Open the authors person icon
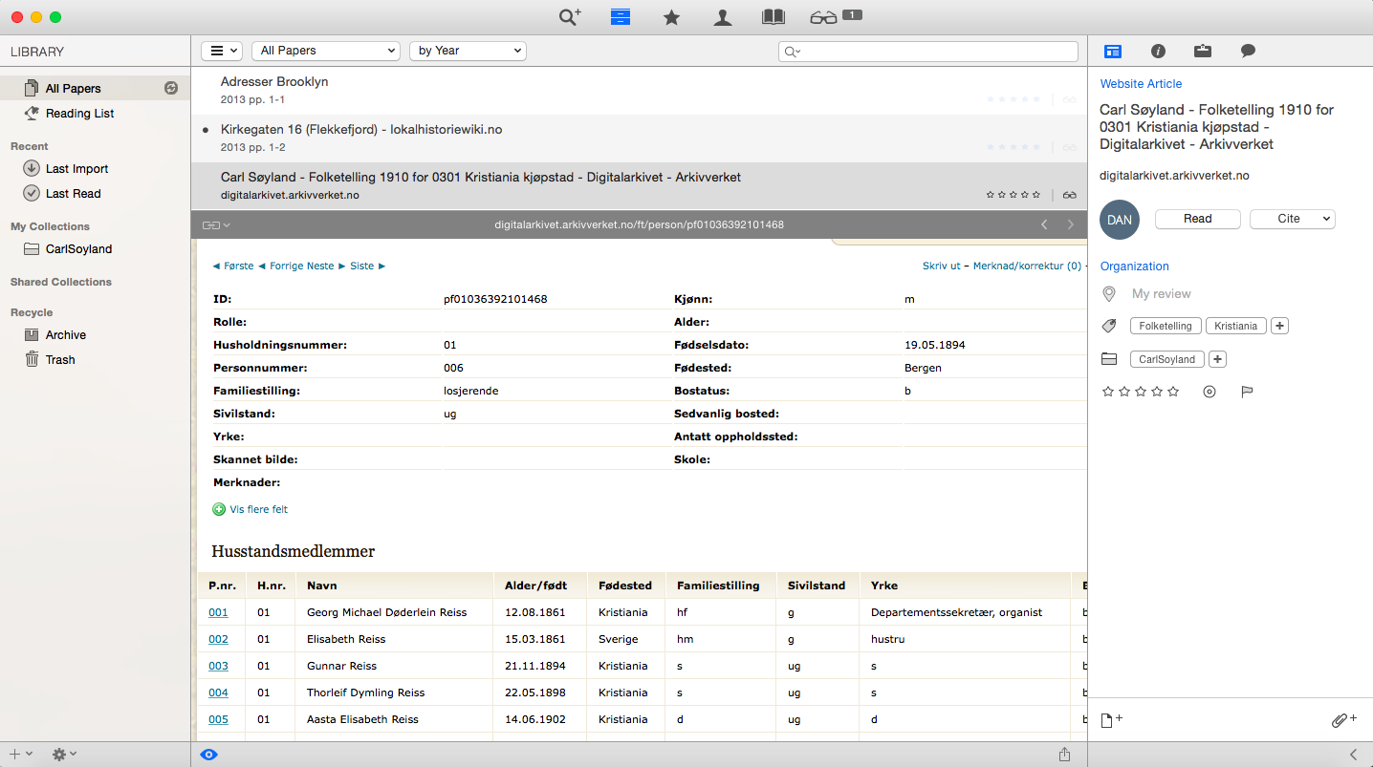 click(x=723, y=17)
